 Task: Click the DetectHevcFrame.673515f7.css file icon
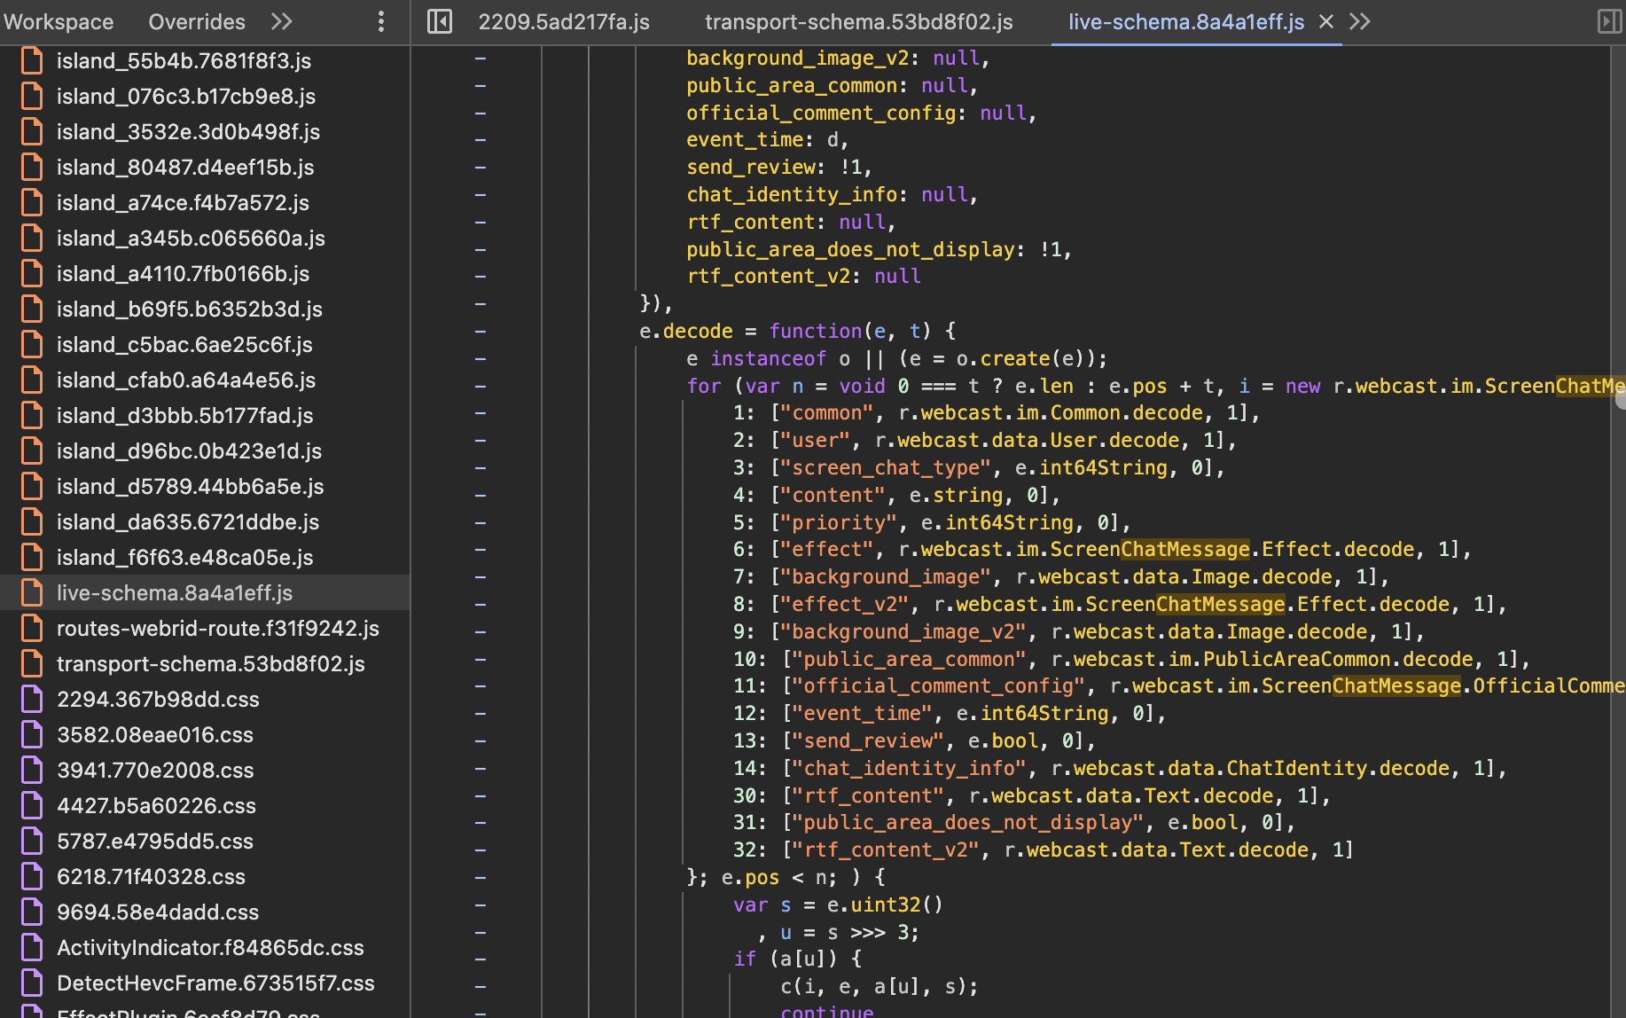coord(32,983)
